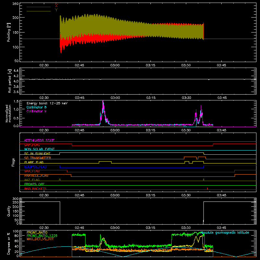Click the SC_IN_SUNLIGHT flag label
The image size is (260, 260).
tap(37, 153)
